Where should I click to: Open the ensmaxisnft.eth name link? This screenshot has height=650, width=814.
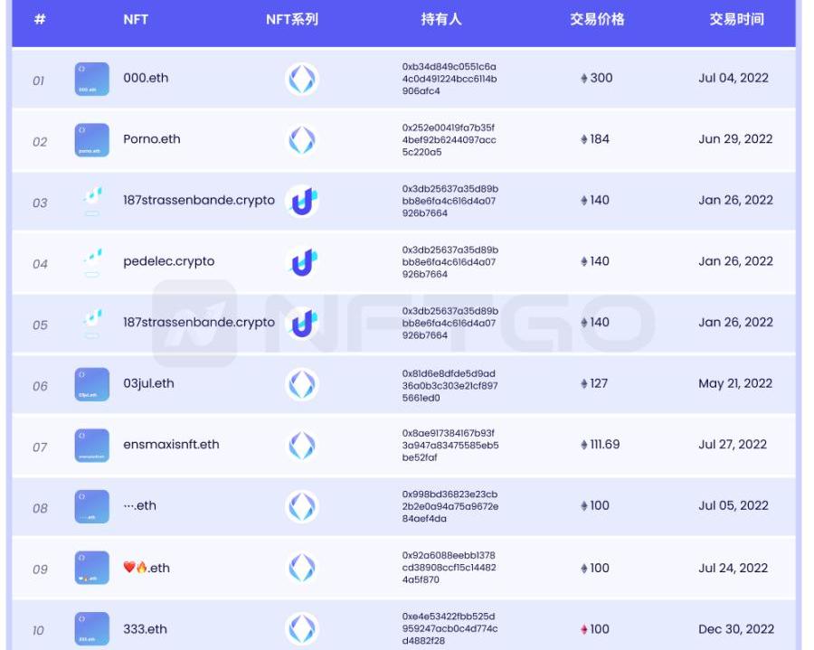[x=171, y=445]
